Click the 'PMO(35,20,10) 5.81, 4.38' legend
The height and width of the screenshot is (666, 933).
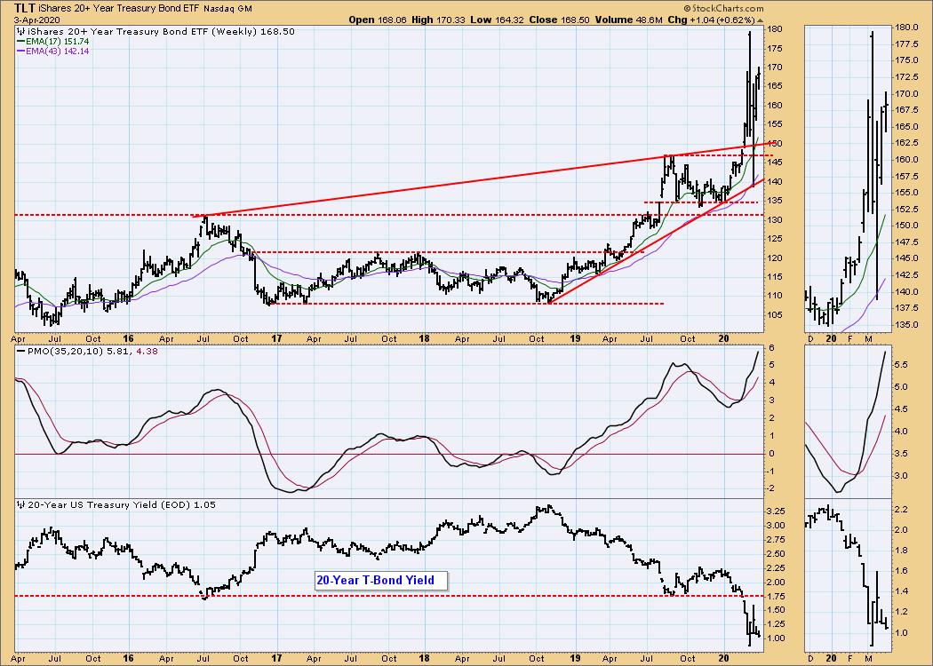(92, 352)
